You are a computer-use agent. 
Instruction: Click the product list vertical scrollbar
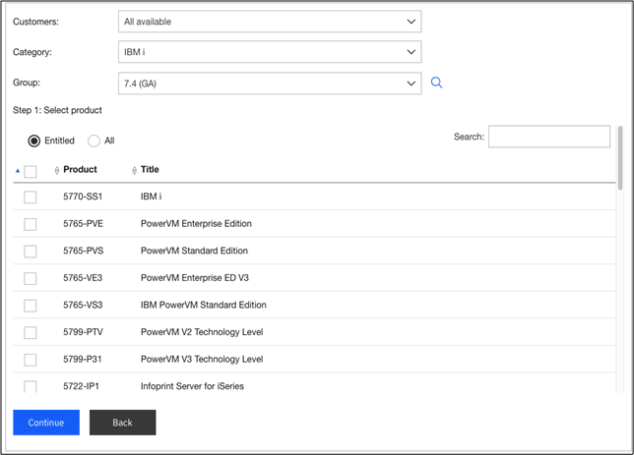click(619, 157)
